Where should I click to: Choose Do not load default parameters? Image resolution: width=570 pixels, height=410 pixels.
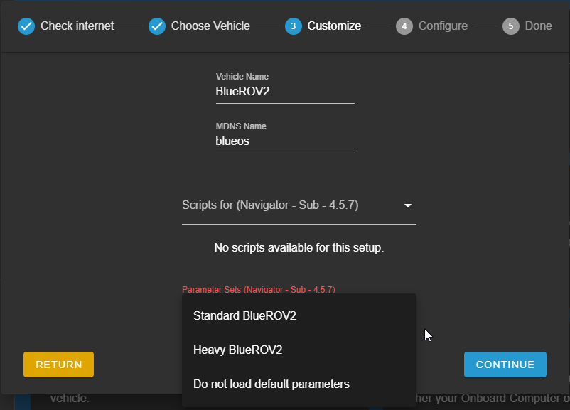pyautogui.click(x=299, y=384)
